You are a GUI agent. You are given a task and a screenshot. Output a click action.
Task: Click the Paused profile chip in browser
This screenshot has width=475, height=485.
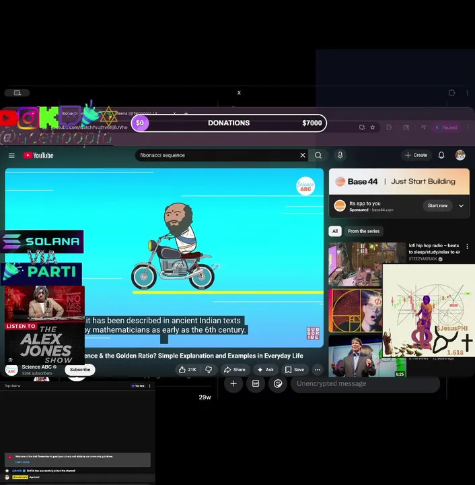point(446,127)
